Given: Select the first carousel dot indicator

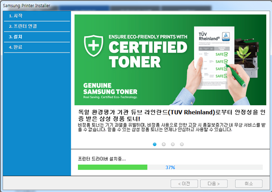Looking at the screenshot, I should click(155, 144).
